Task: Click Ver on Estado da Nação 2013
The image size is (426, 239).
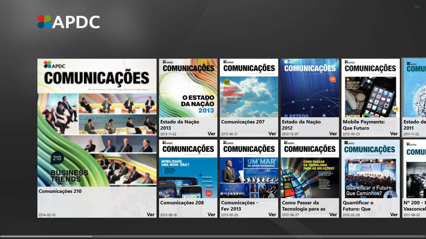Action: 212,134
